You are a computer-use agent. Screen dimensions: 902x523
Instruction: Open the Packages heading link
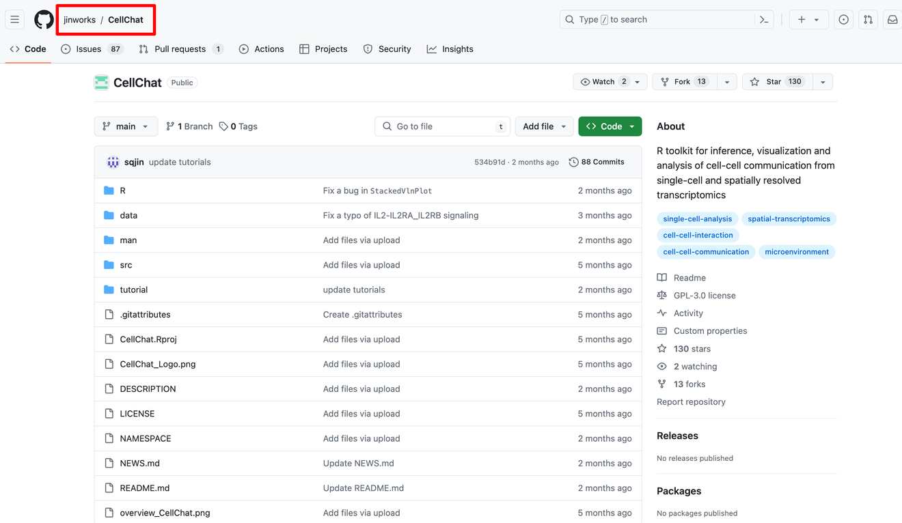(x=679, y=491)
